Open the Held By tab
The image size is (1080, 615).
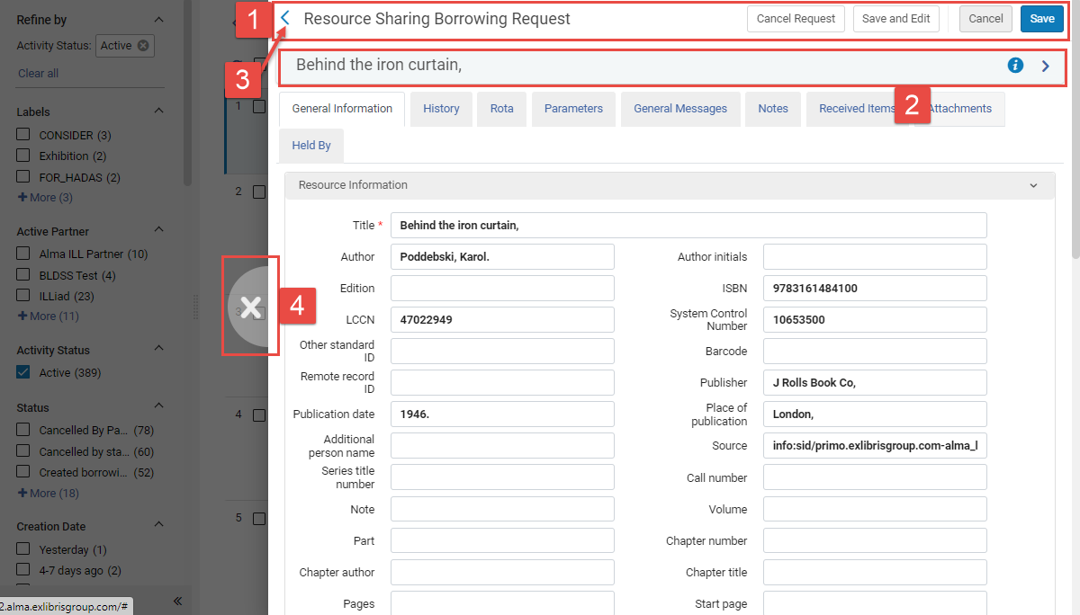pyautogui.click(x=311, y=146)
